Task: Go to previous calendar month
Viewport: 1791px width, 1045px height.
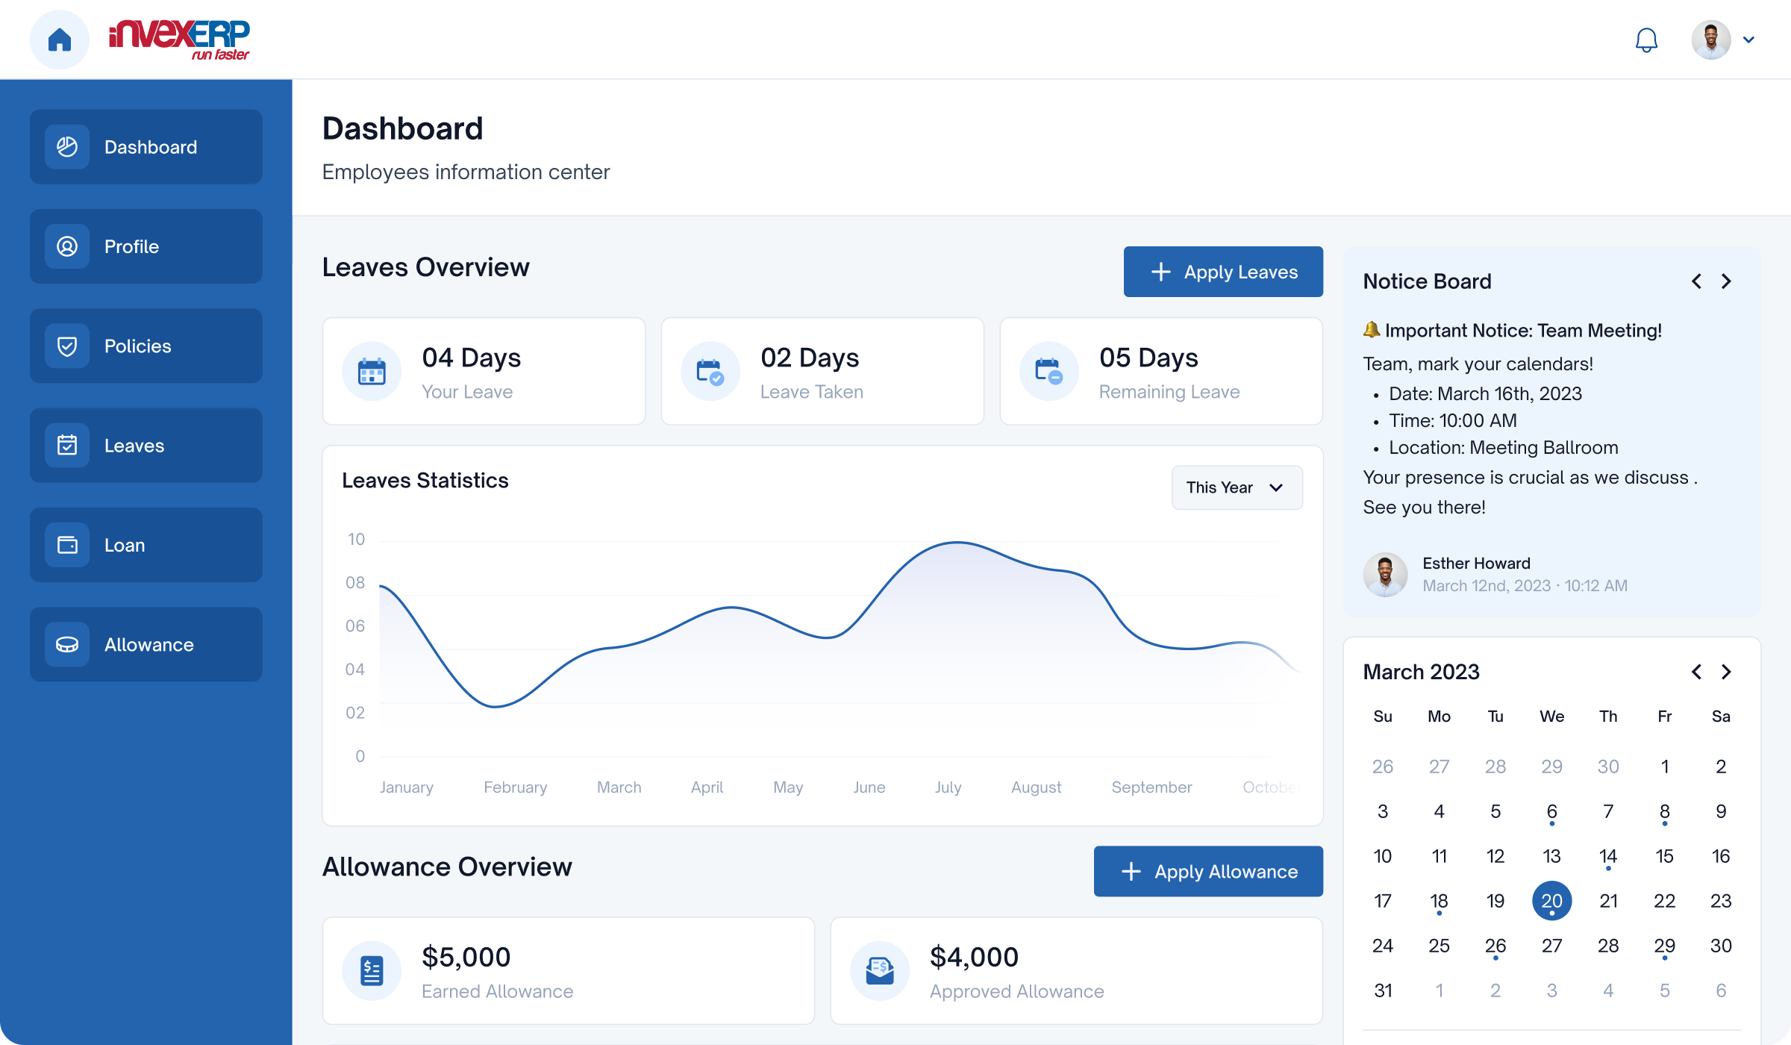Action: tap(1696, 672)
